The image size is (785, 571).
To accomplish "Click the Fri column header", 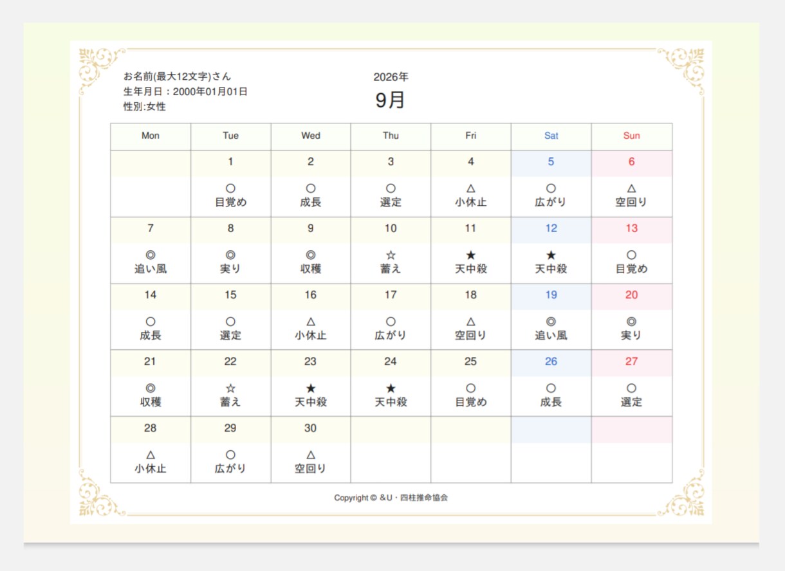I will click(471, 136).
